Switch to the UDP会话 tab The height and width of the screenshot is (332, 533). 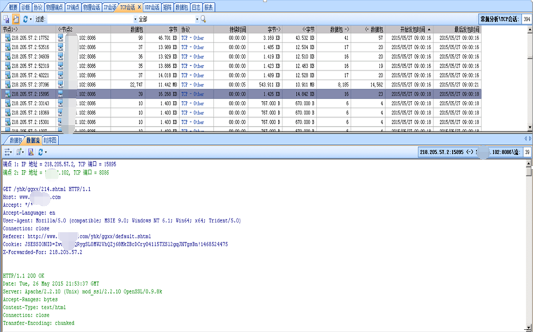[152, 7]
